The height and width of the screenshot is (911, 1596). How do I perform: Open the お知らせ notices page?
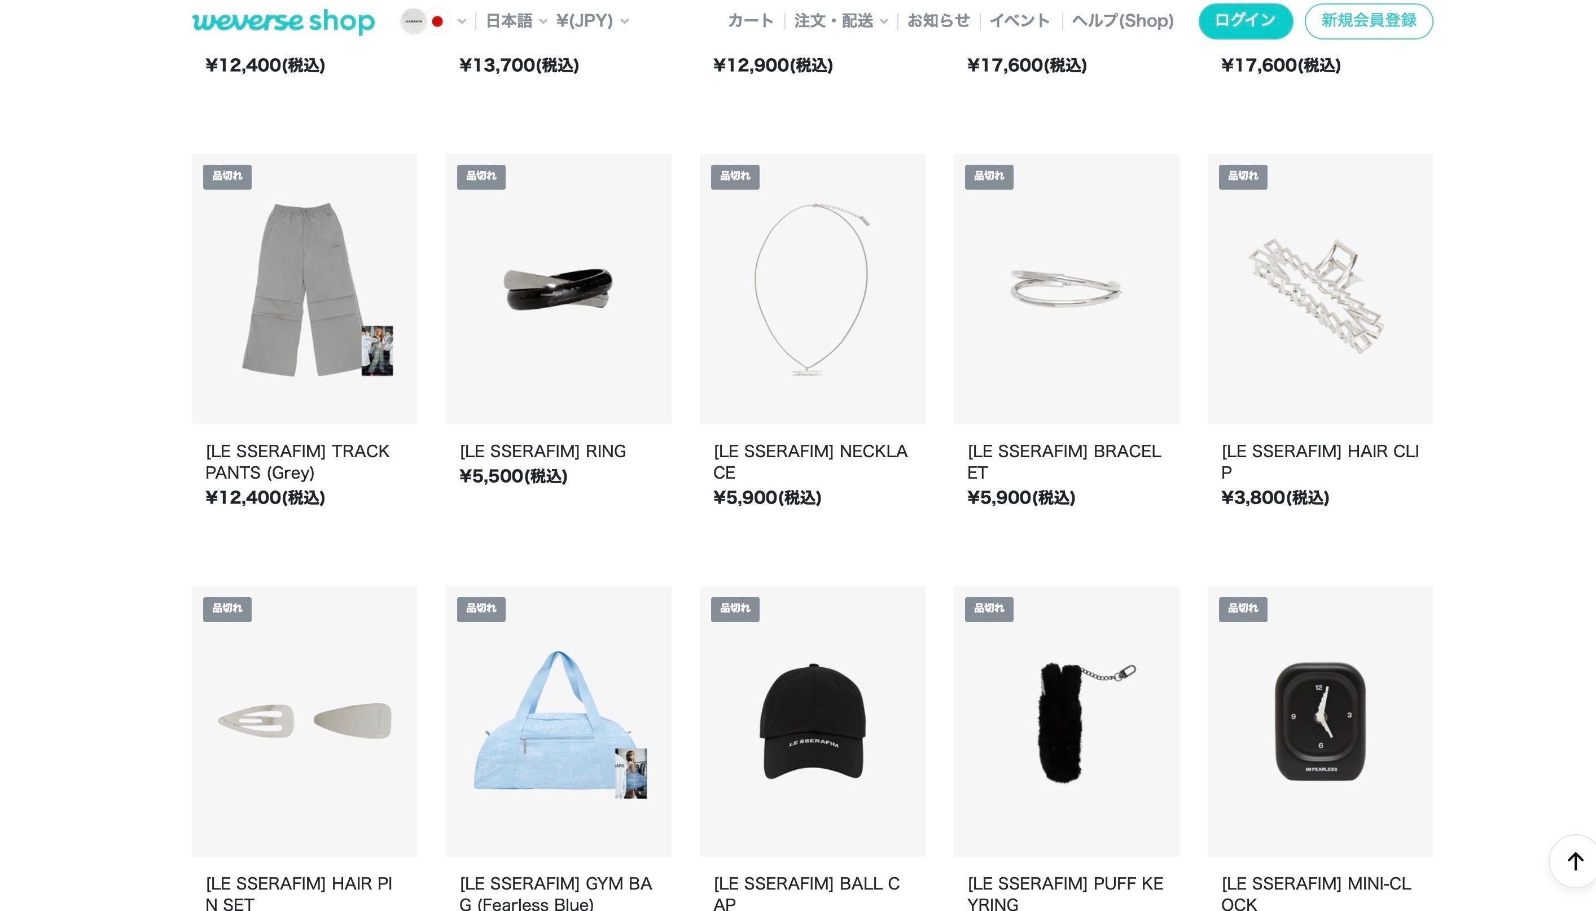tap(938, 21)
